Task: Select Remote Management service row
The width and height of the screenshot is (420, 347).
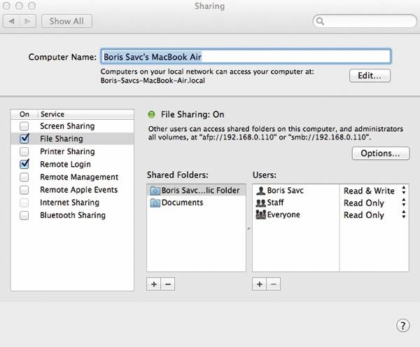Action: point(78,177)
